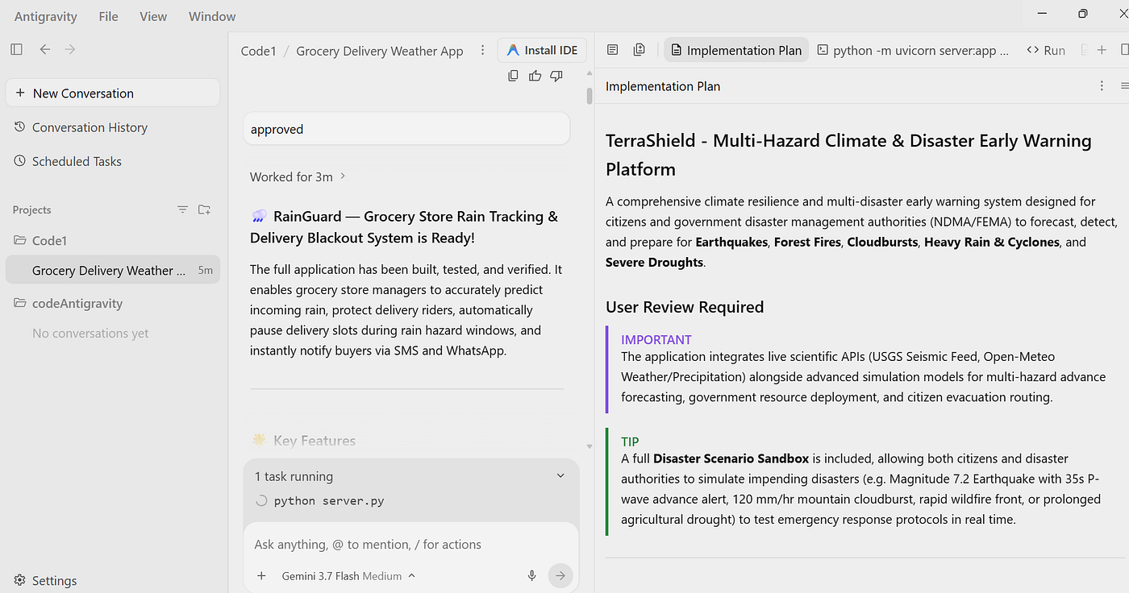Screen dimensions: 1129x593
Task: Open Conversation History
Action: (x=90, y=127)
